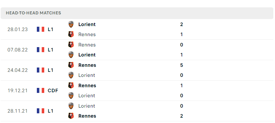Image resolution: width=275 pixels, height=123 pixels.
Task: Click the Rennes crest in 28.01.23 match
Action: tap(71, 34)
